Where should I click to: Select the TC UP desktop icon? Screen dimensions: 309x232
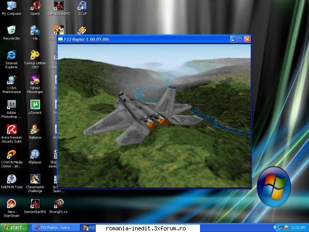(x=82, y=8)
